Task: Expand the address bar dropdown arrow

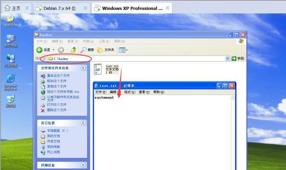Action: pos(227,59)
